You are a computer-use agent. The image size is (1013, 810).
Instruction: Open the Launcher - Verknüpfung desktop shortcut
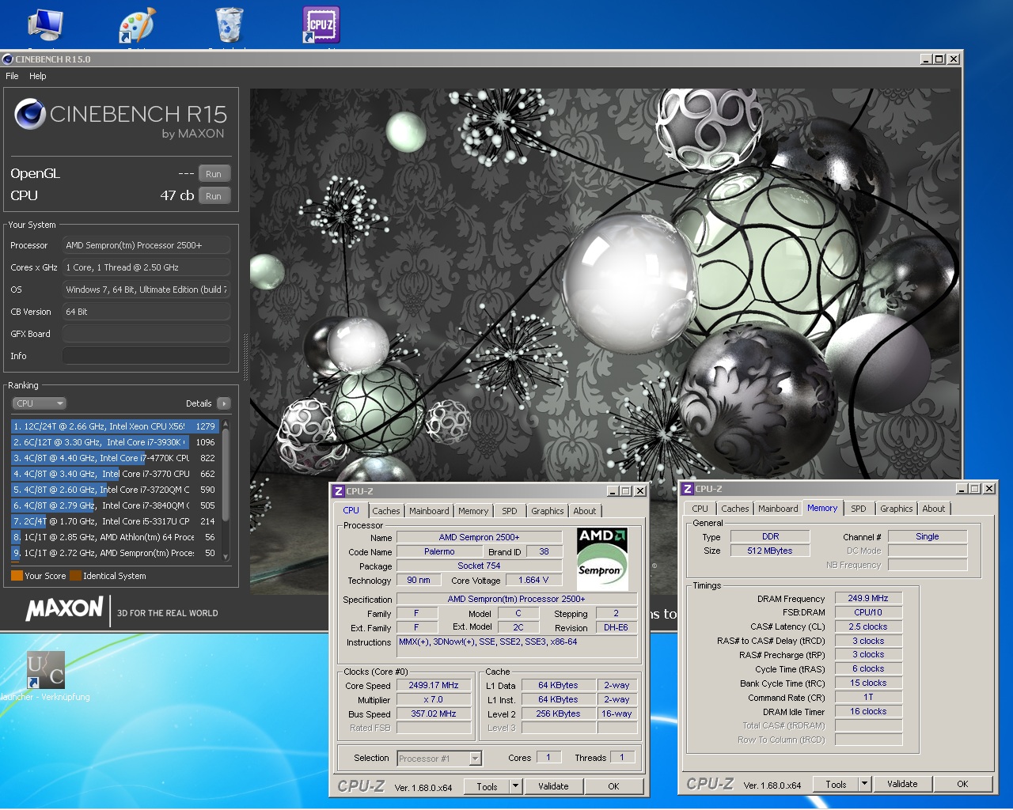coord(45,670)
